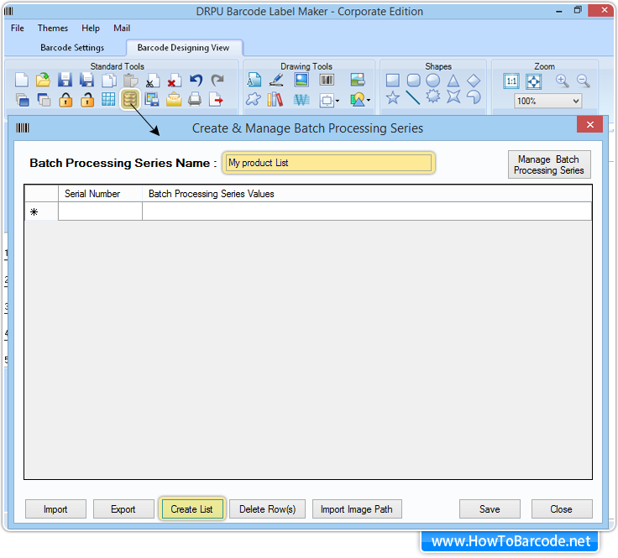618x558 pixels.
Task: Select the star shape tool
Action: (392, 98)
